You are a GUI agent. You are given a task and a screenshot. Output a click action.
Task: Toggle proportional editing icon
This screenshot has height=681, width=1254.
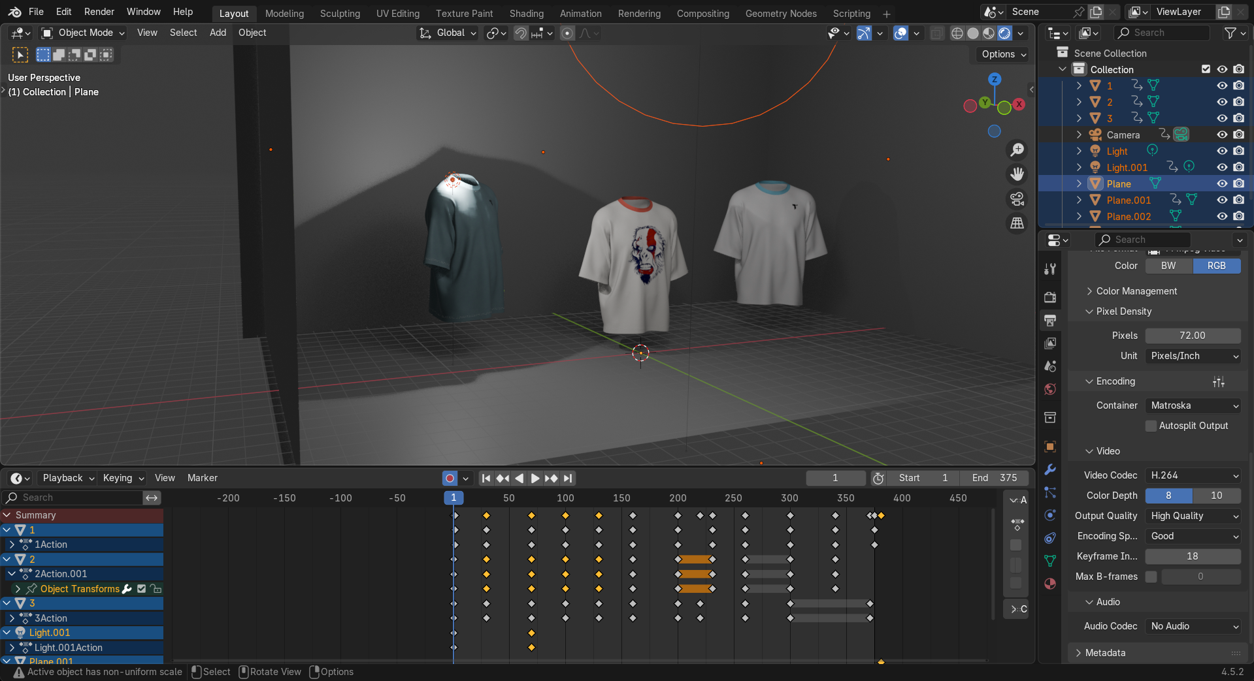coord(568,33)
